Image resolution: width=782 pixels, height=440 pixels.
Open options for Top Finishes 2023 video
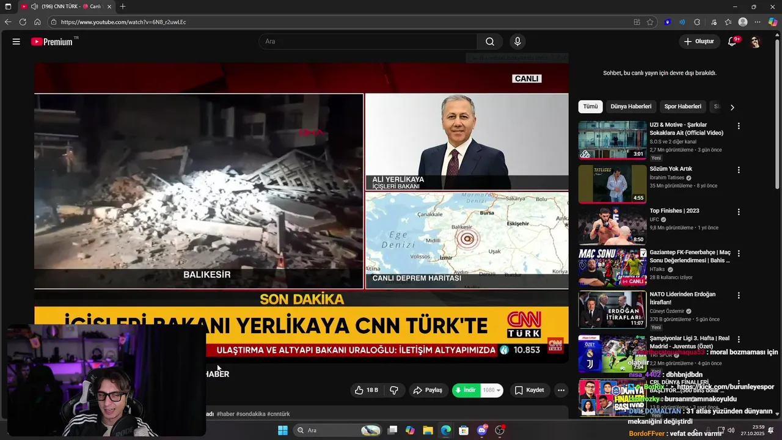(739, 212)
